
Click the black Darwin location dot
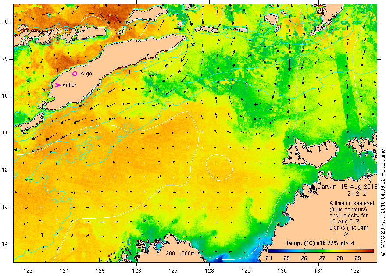pos(313,187)
